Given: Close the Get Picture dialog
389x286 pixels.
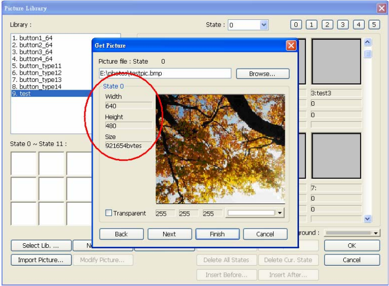Looking at the screenshot, I should [291, 45].
